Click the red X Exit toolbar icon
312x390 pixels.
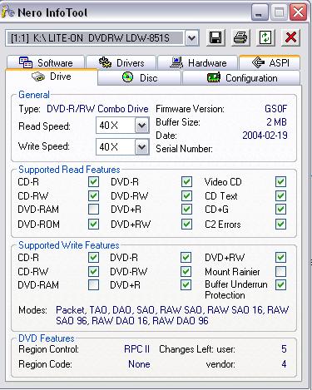click(x=290, y=37)
